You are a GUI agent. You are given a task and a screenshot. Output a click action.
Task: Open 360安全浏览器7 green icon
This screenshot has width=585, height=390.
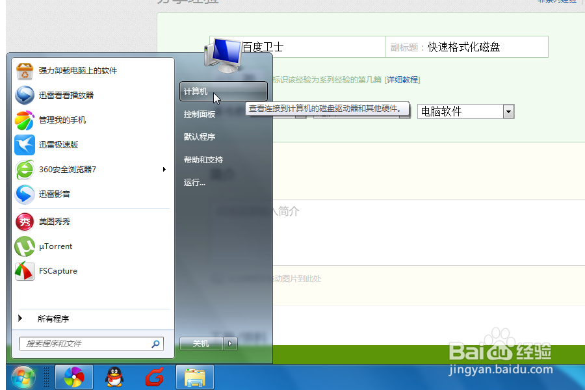pyautogui.click(x=25, y=170)
